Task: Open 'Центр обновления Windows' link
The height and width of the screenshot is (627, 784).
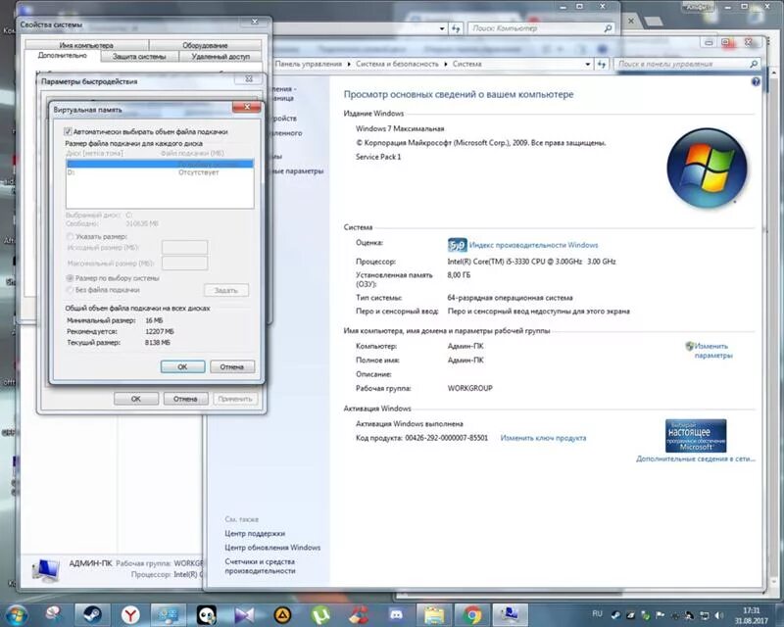Action: coord(272,547)
